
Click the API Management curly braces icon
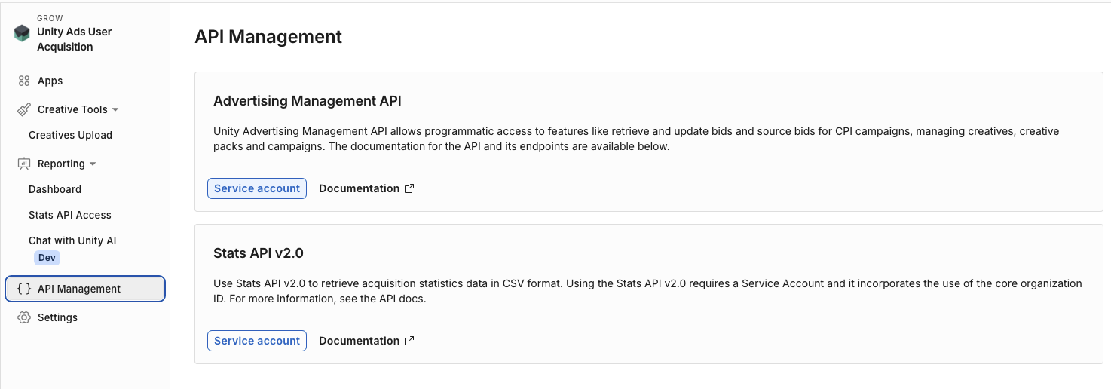pyautogui.click(x=24, y=289)
